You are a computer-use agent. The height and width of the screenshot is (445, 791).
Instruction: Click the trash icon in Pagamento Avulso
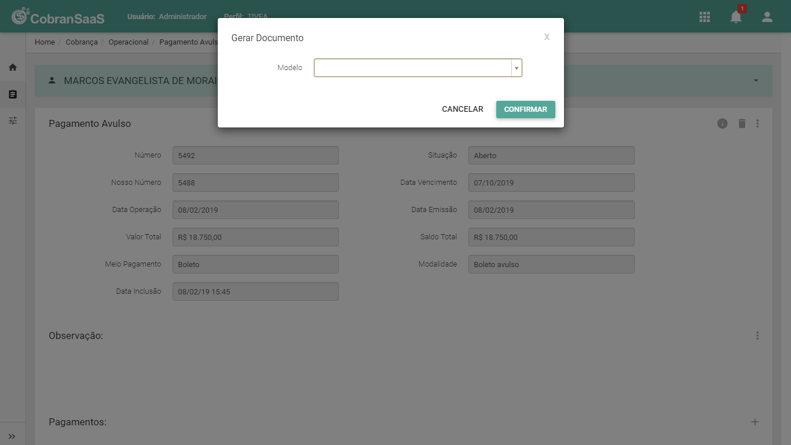742,123
